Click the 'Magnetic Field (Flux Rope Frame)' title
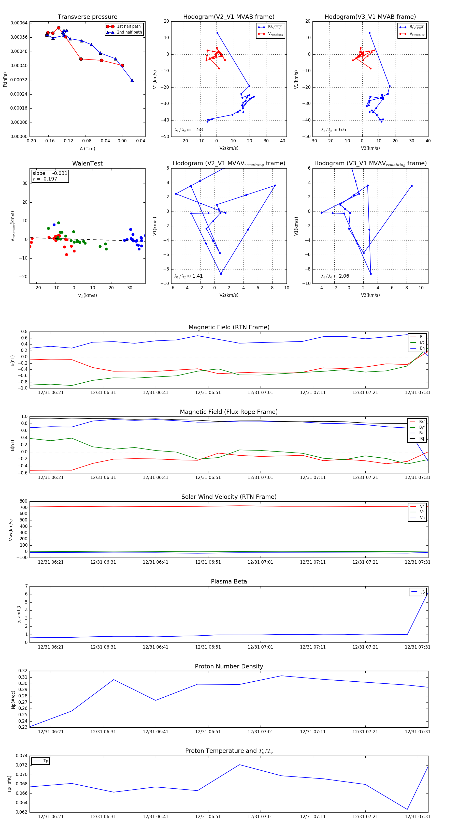 click(x=229, y=412)
